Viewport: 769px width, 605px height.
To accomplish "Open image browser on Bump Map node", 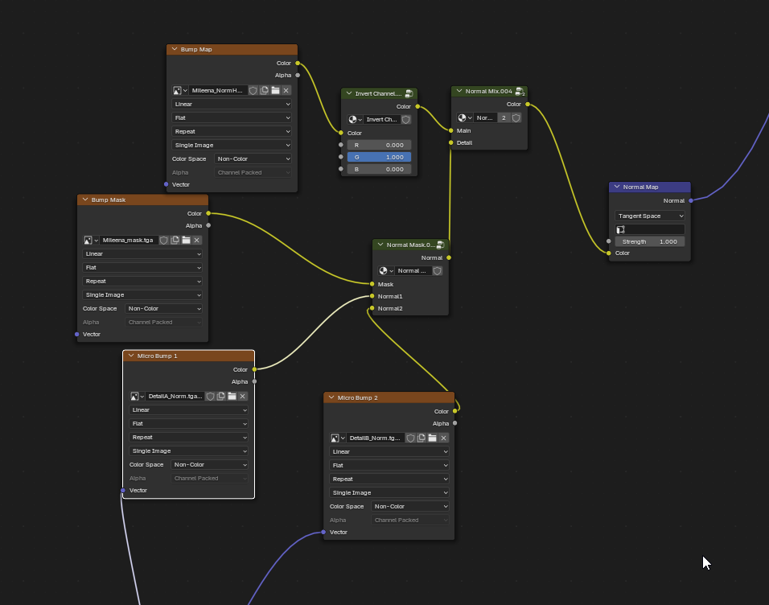I will (179, 90).
